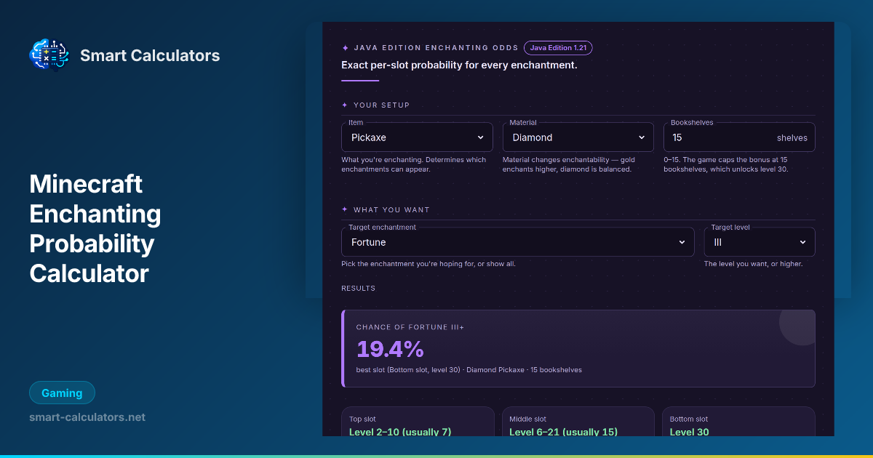Click the 'JAVA EDITION ENCHANTING ODDS' header text
The image size is (873, 458).
(x=435, y=48)
